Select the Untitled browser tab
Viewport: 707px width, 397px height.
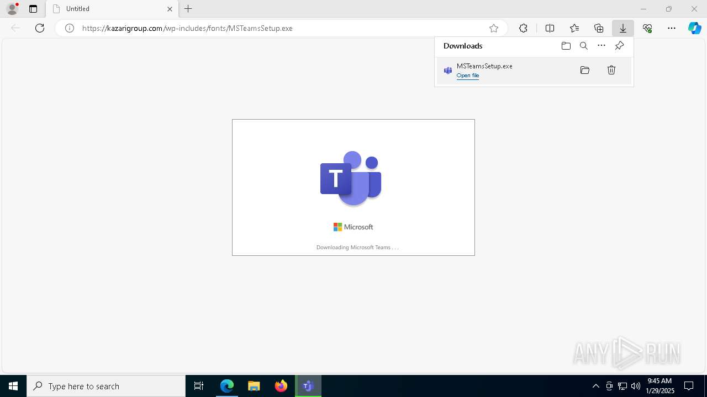point(112,9)
